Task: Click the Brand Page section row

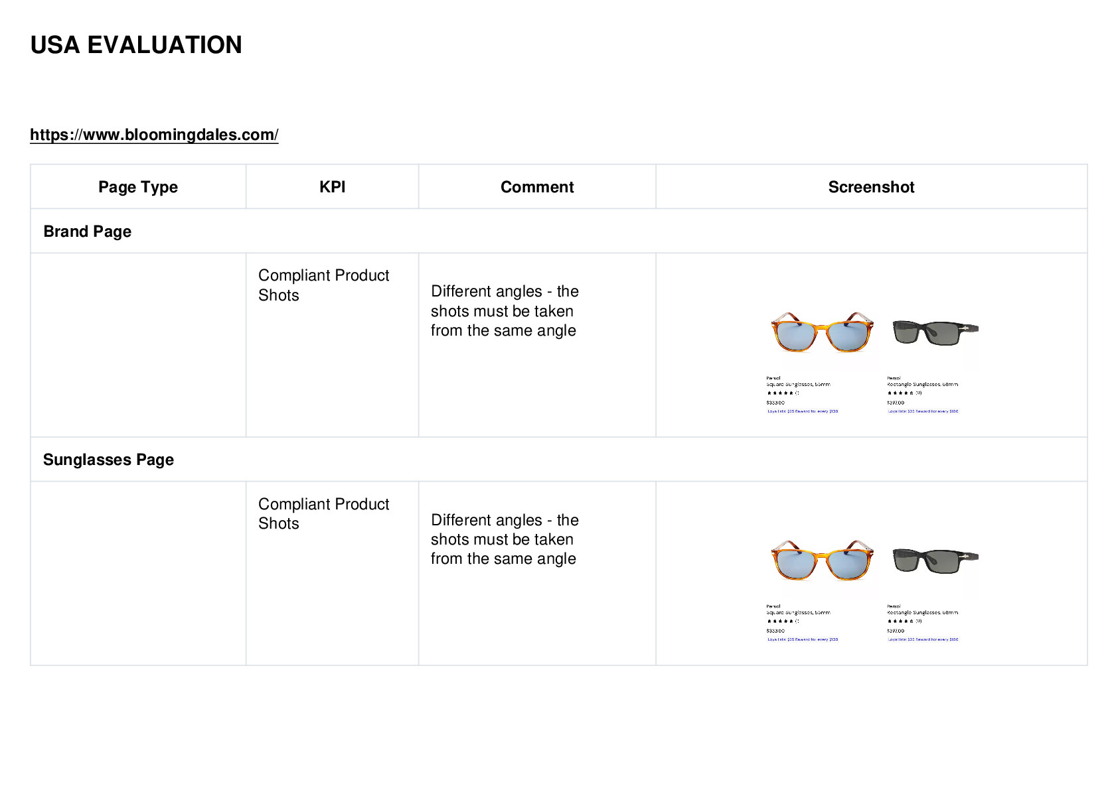Action: (x=559, y=231)
